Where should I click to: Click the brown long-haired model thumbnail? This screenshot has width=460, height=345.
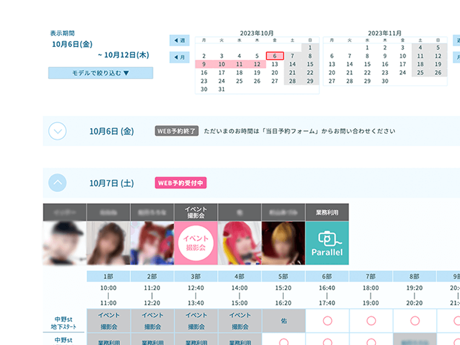point(108,243)
